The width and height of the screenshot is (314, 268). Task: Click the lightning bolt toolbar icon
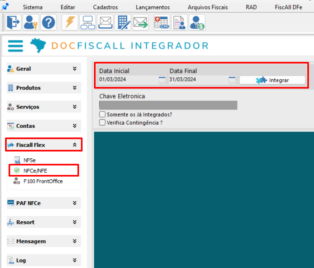pyautogui.click(x=70, y=22)
